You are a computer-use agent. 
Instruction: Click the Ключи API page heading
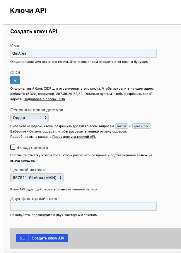[x=28, y=11]
